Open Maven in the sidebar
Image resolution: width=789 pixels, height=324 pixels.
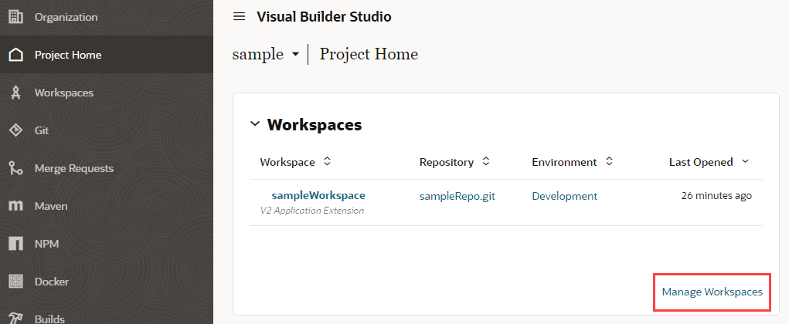106,206
